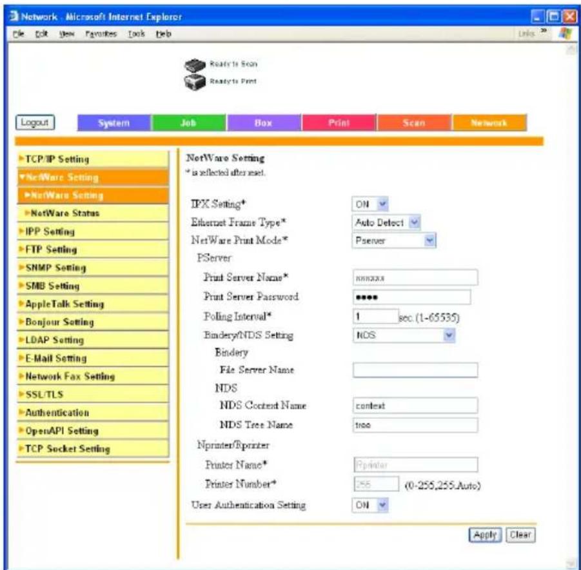Click the NDS Context Name field
The height and width of the screenshot is (570, 581).
[x=415, y=406]
